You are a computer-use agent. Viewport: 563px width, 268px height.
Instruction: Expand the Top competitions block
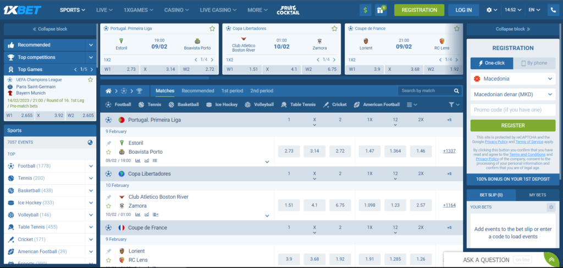[x=91, y=58]
